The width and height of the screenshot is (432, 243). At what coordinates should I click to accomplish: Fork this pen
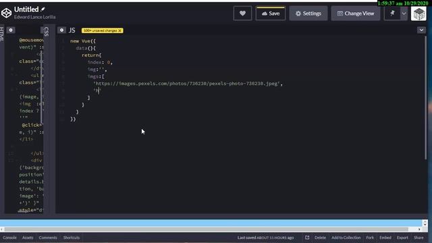click(x=370, y=238)
